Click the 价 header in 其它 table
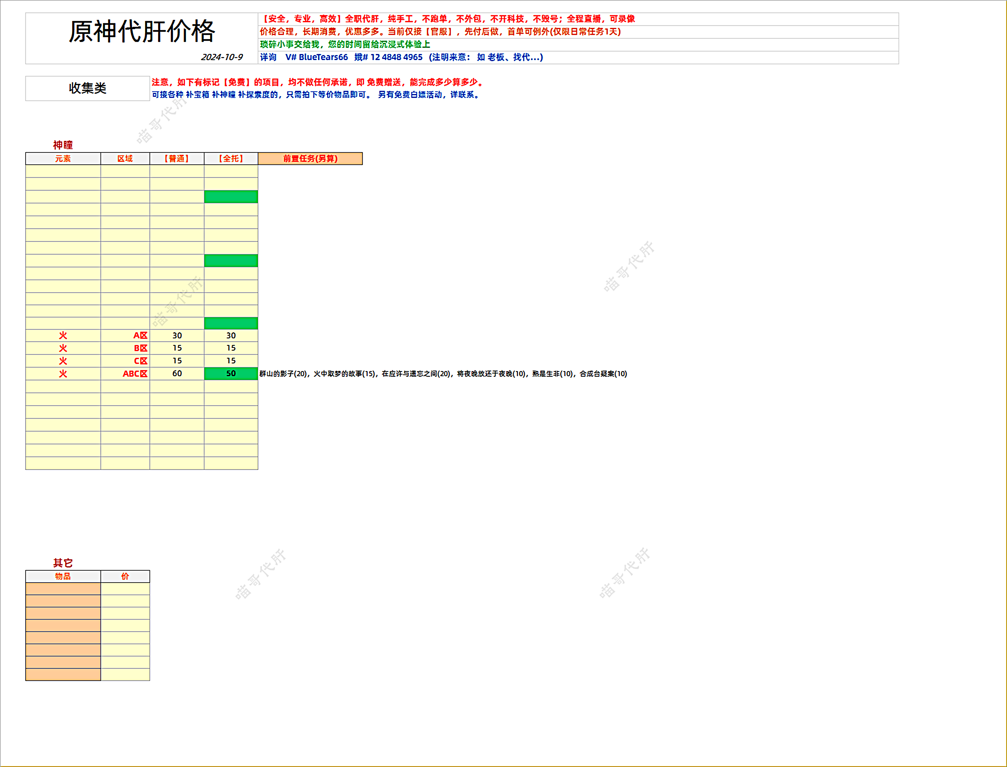The height and width of the screenshot is (767, 1007). coord(125,576)
